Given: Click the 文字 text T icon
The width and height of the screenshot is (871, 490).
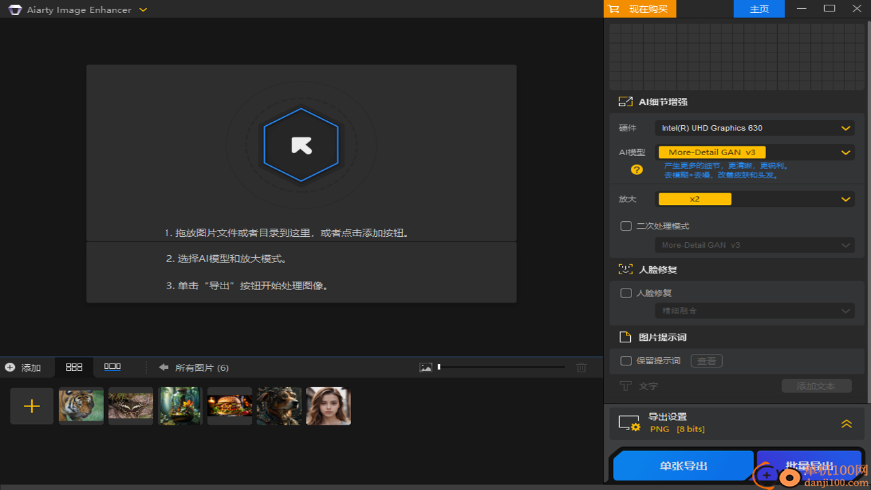Looking at the screenshot, I should [x=625, y=386].
